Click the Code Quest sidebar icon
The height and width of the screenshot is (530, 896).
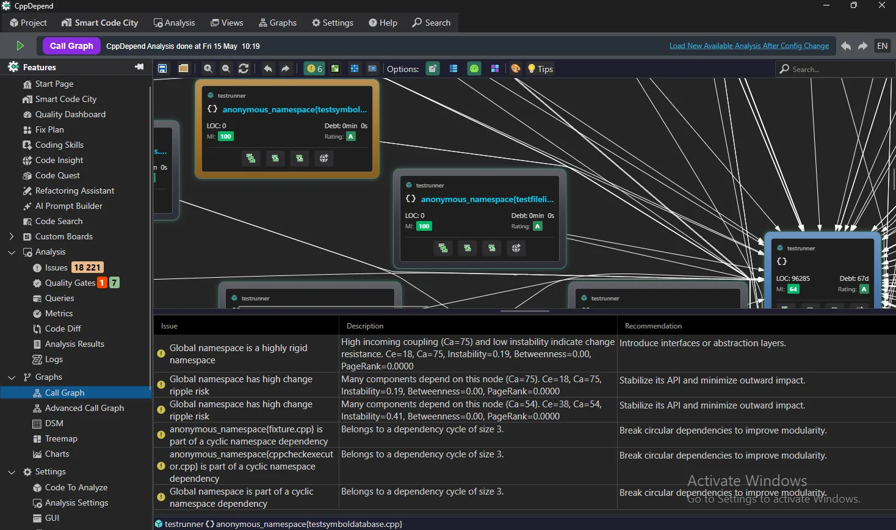(27, 175)
